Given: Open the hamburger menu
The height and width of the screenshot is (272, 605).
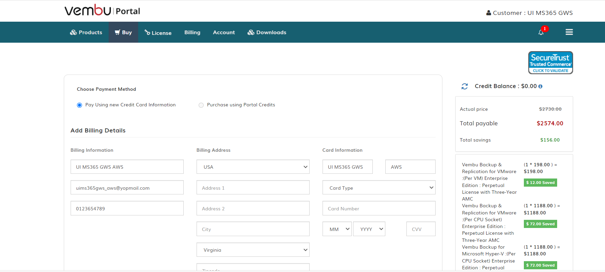Looking at the screenshot, I should 569,32.
